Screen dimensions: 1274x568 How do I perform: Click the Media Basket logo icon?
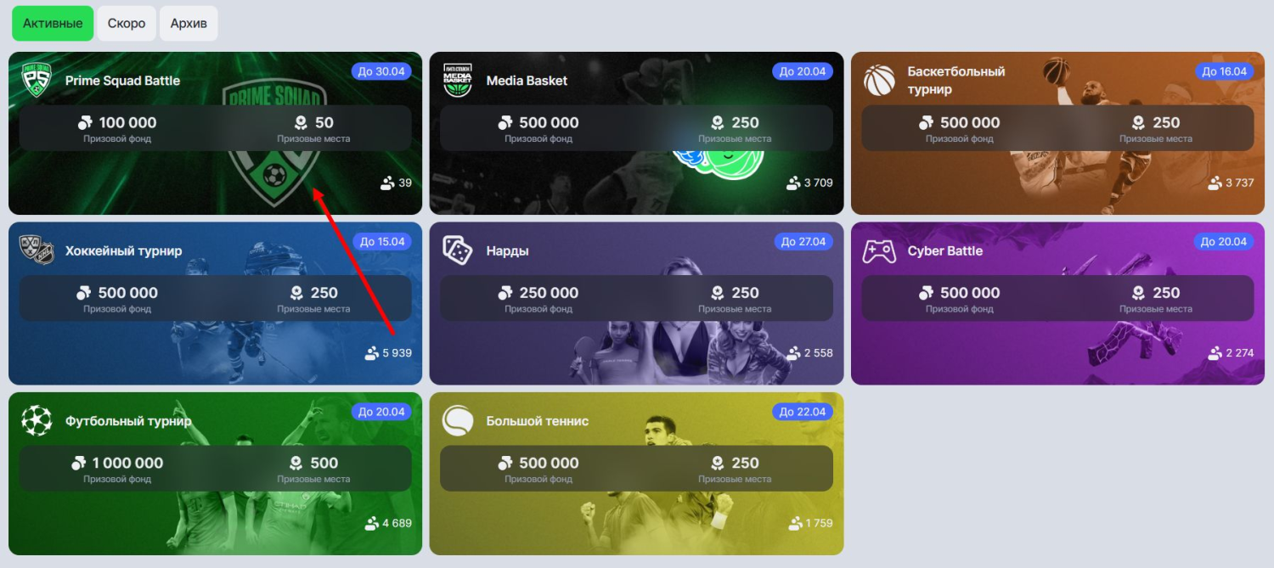(x=458, y=81)
